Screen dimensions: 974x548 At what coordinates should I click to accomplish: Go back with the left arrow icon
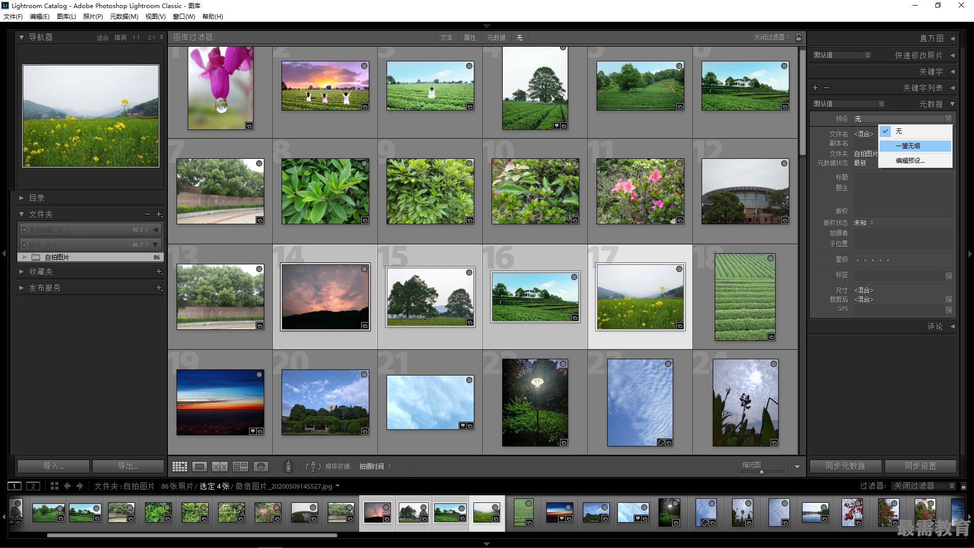point(67,486)
